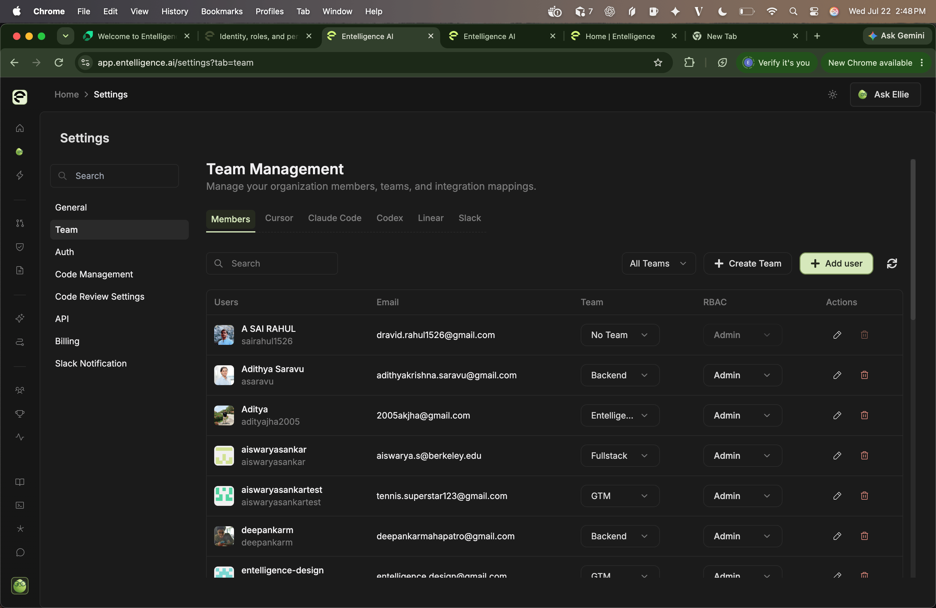
Task: Open RBAC Admin dropdown for aiswaryasankar
Action: tap(742, 455)
